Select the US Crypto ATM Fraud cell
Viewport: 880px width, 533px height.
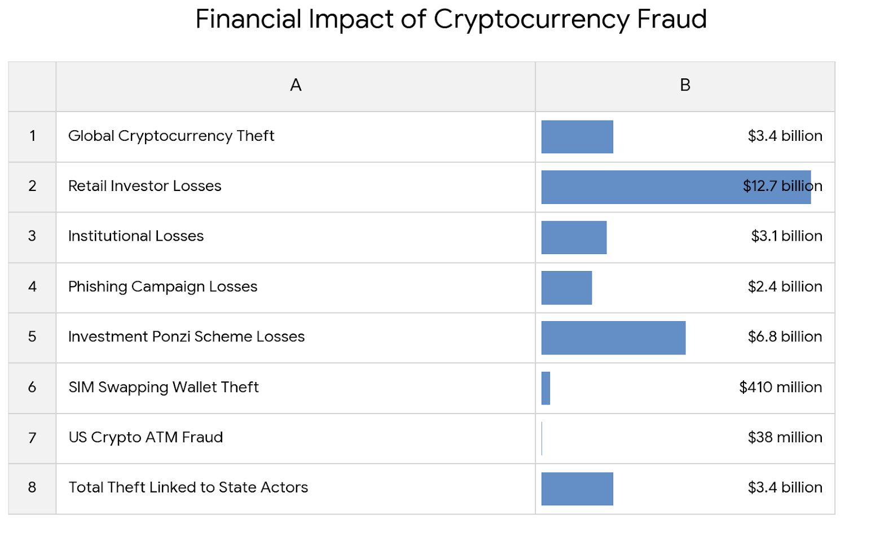(x=146, y=438)
